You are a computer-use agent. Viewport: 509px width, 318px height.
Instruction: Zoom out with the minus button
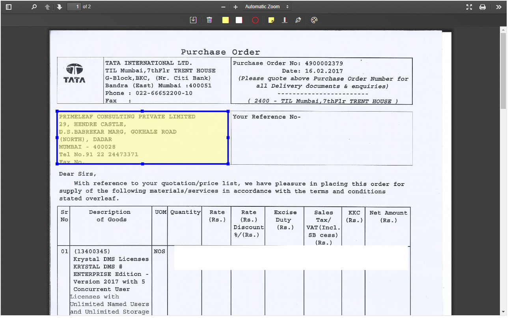(223, 7)
